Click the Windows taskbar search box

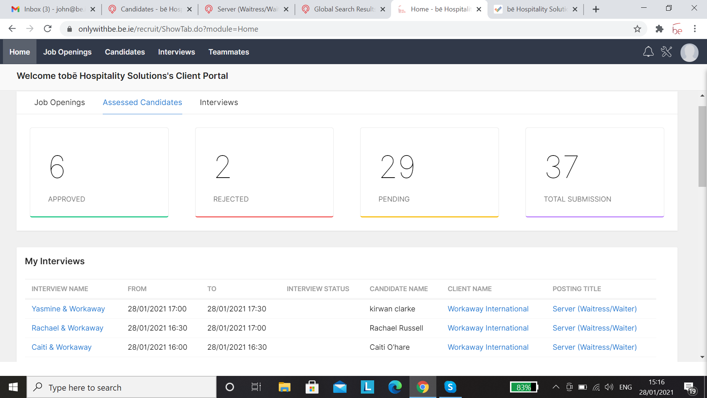click(x=122, y=387)
